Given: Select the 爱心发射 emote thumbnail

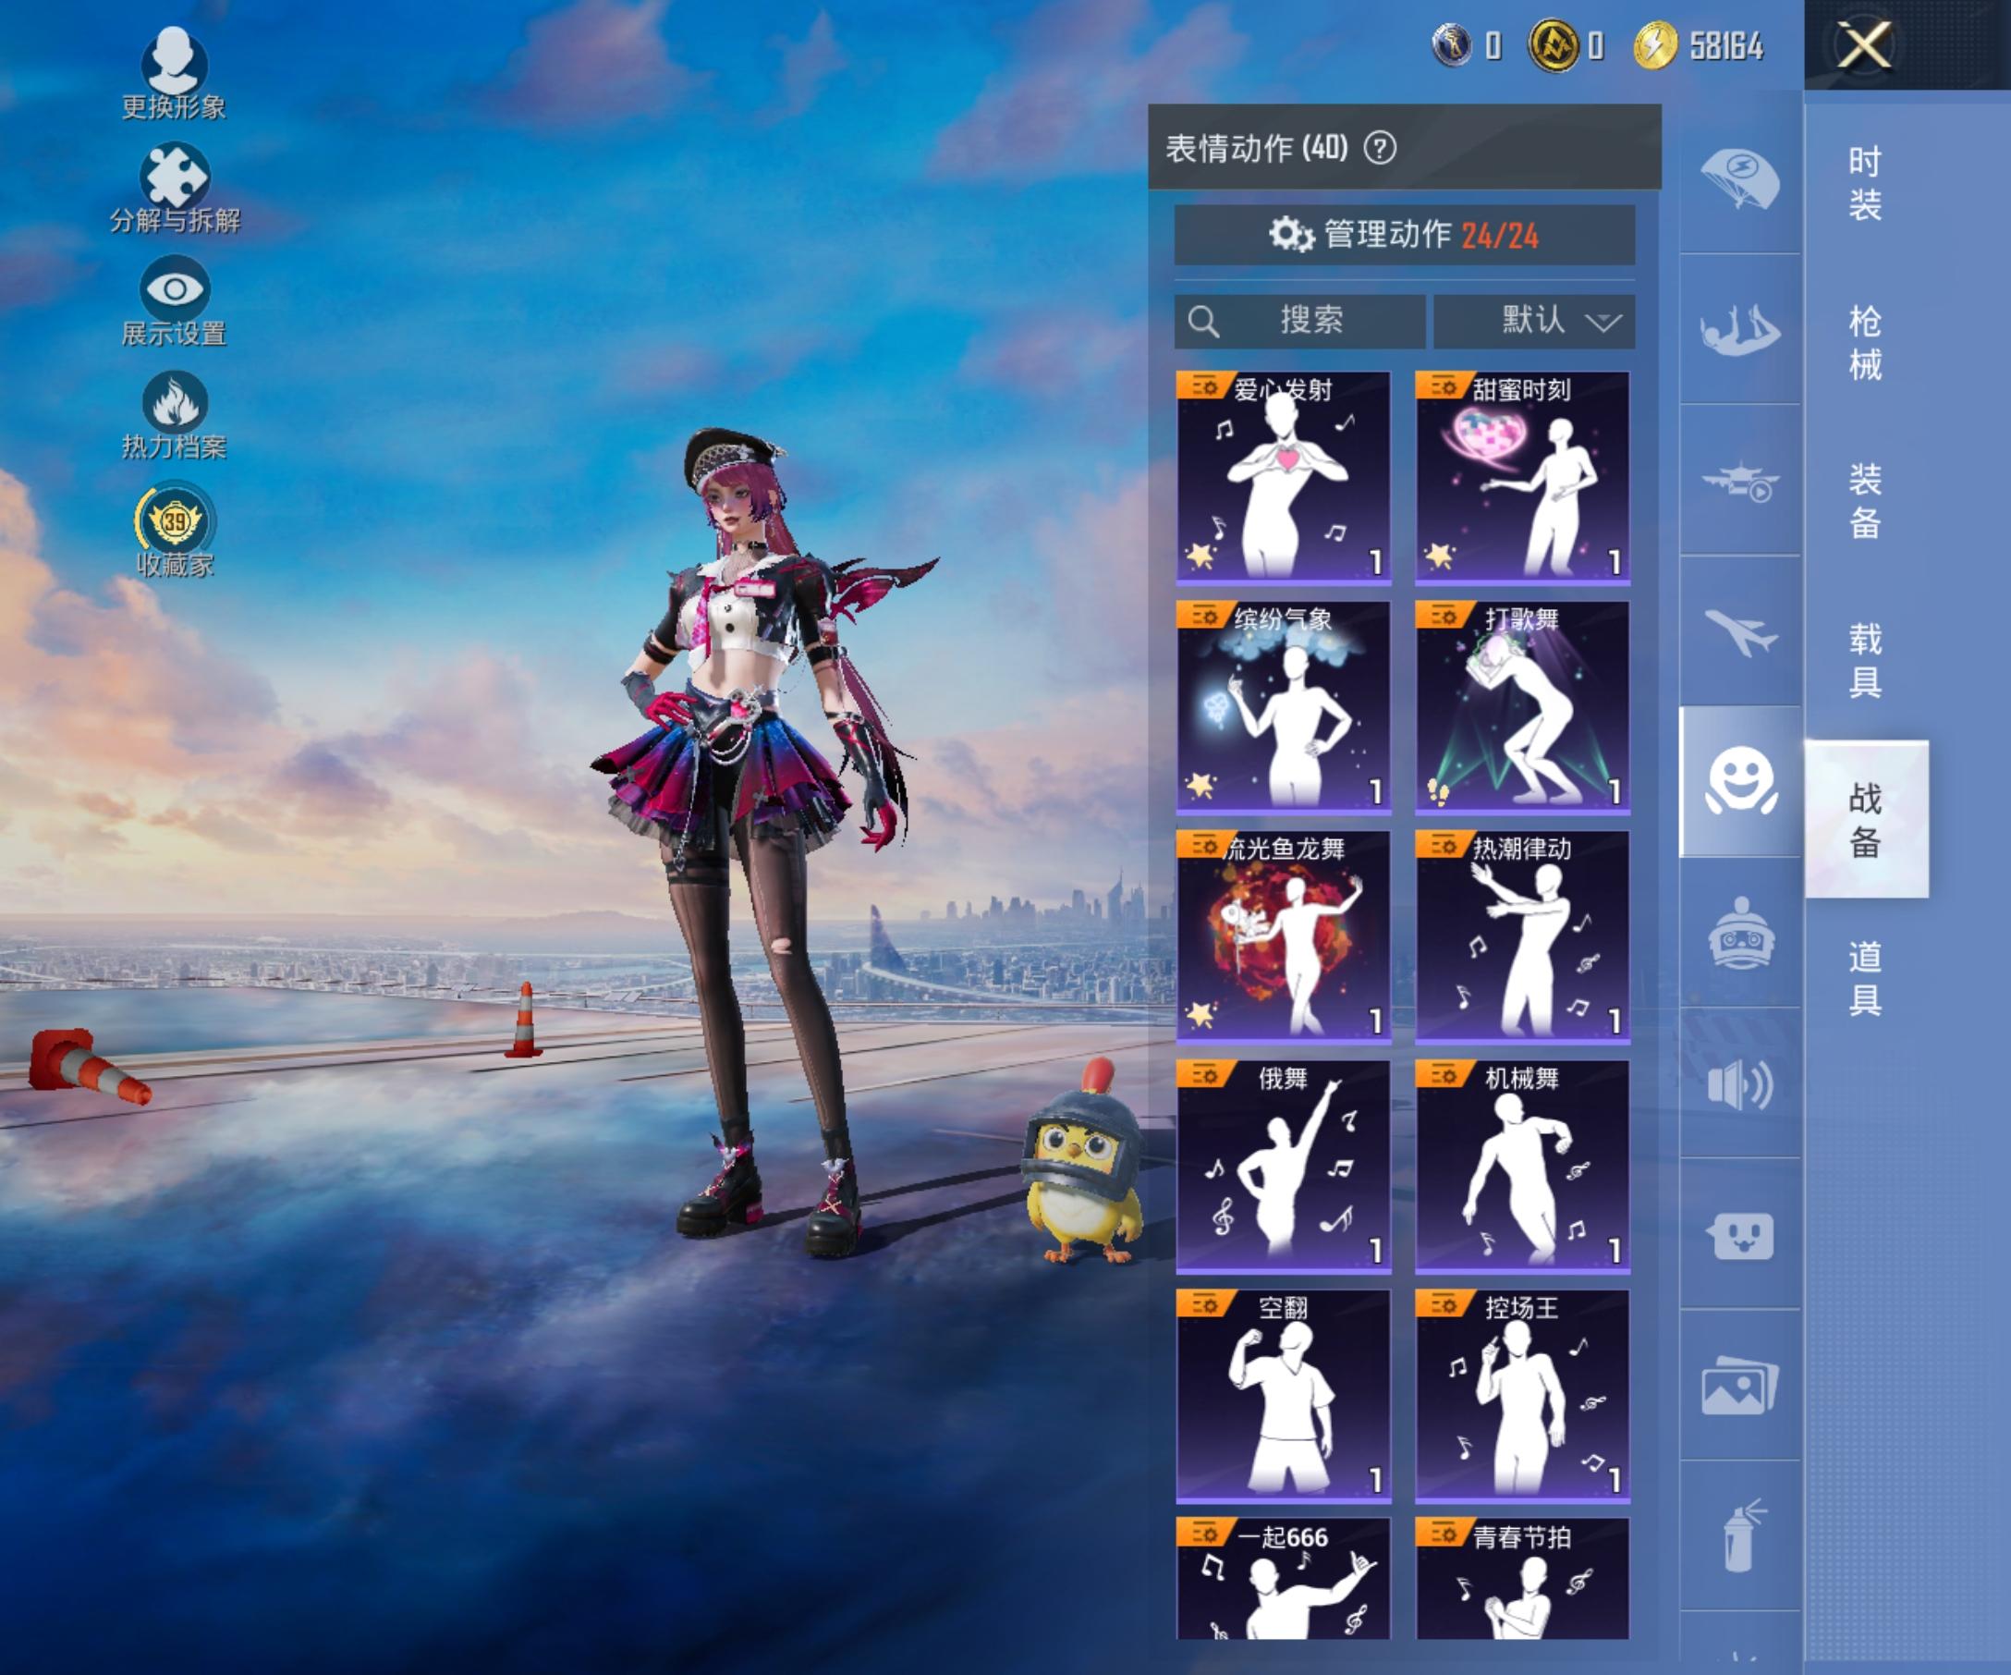Looking at the screenshot, I should click(1282, 479).
